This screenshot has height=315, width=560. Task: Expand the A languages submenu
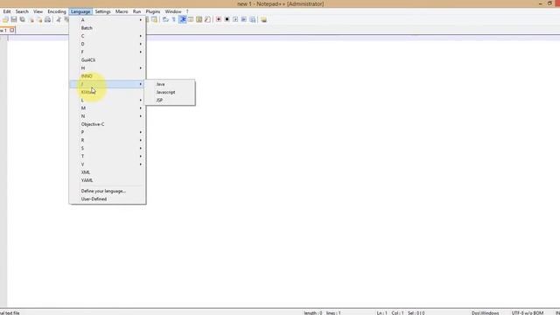(108, 20)
